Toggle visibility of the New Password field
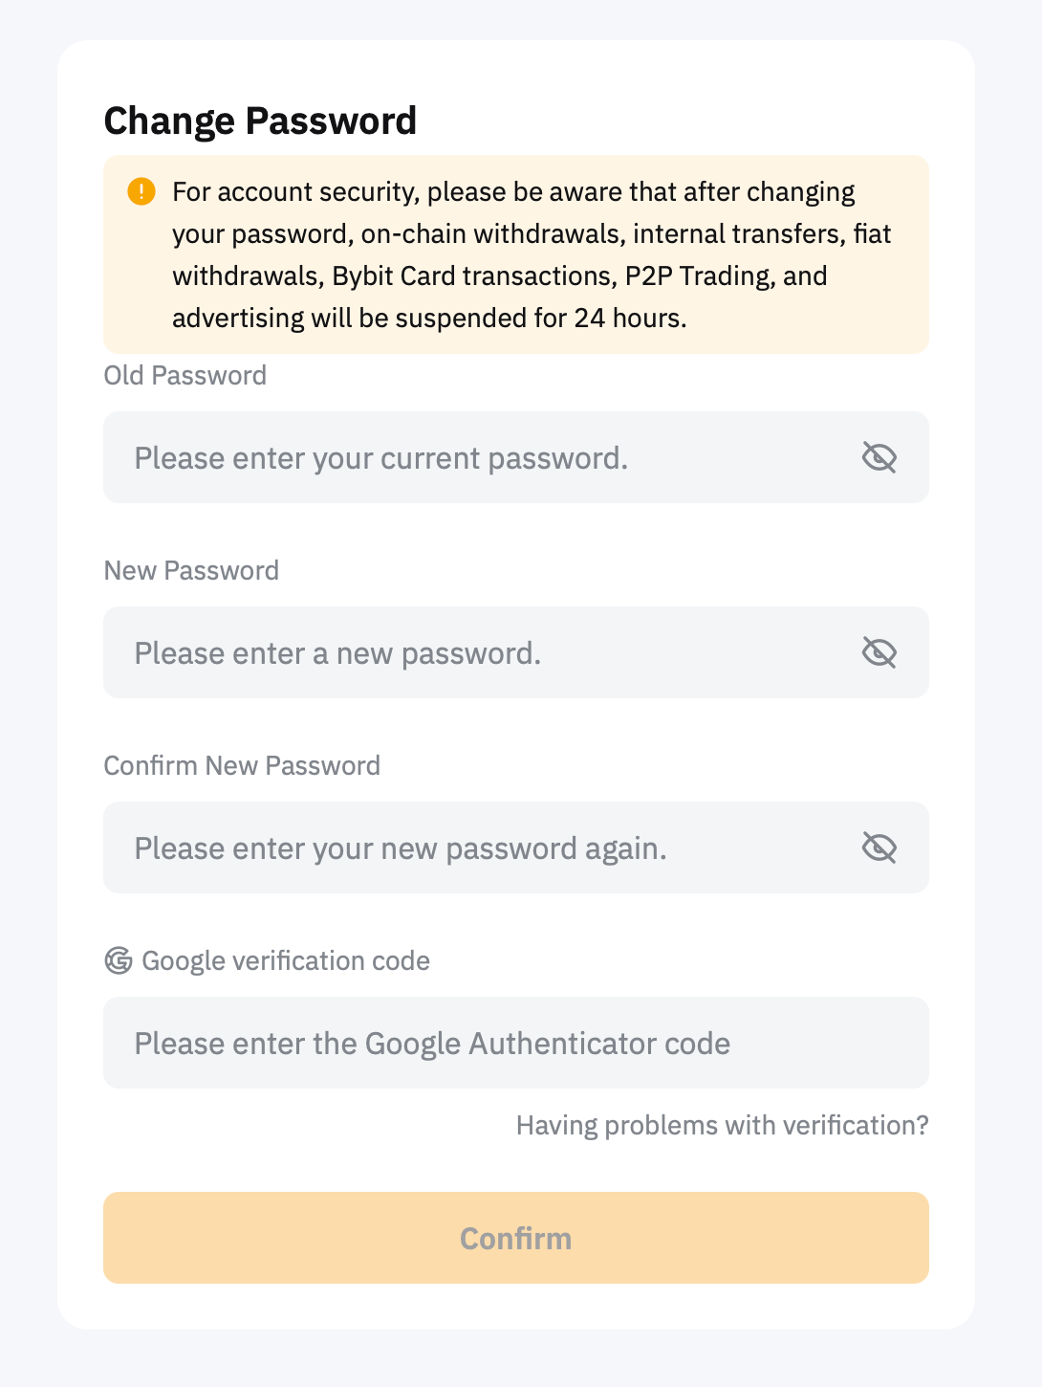The width and height of the screenshot is (1042, 1387). [x=879, y=653]
